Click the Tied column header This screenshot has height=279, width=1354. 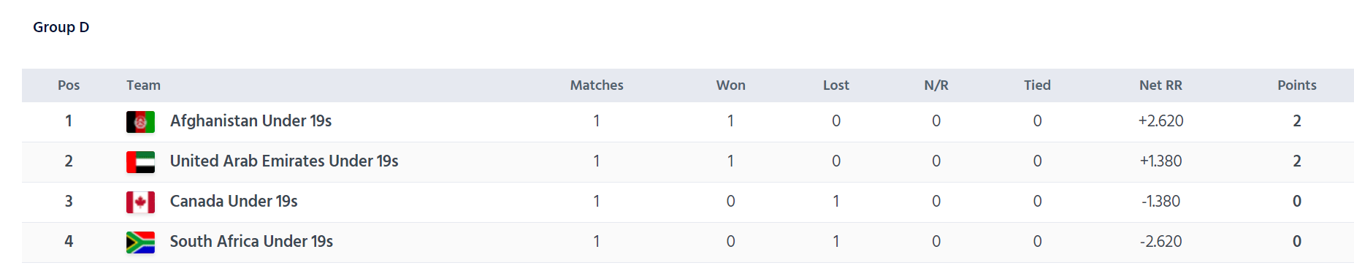(1037, 85)
